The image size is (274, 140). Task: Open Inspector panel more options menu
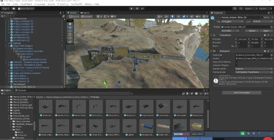tap(272, 13)
